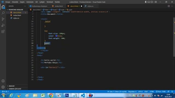Click the feedback icon in status bar
The width and height of the screenshot is (175, 98).
168,91
